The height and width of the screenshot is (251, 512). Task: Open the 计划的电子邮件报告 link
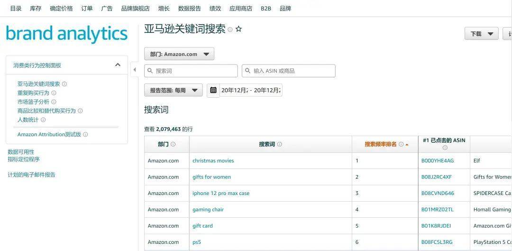(32, 175)
